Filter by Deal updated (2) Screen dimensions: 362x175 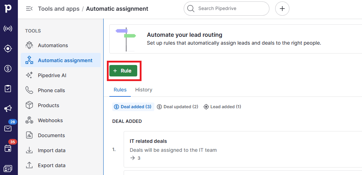(177, 107)
